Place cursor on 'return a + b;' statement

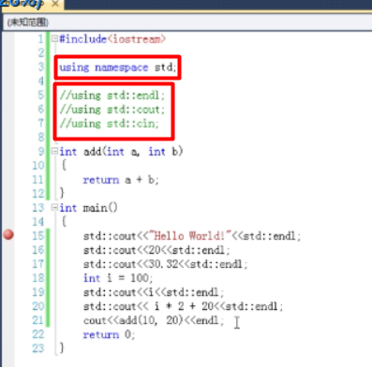pos(121,180)
